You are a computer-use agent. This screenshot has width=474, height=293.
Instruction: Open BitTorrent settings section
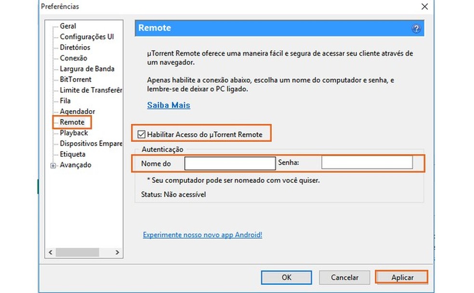75,79
